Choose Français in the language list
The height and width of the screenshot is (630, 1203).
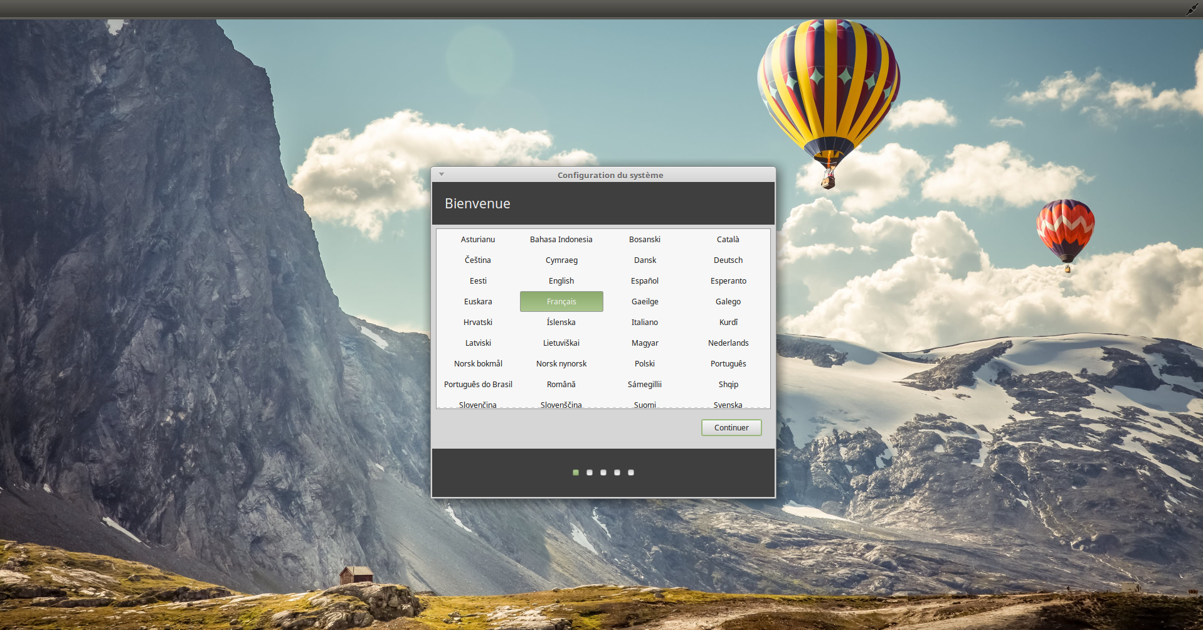tap(561, 302)
